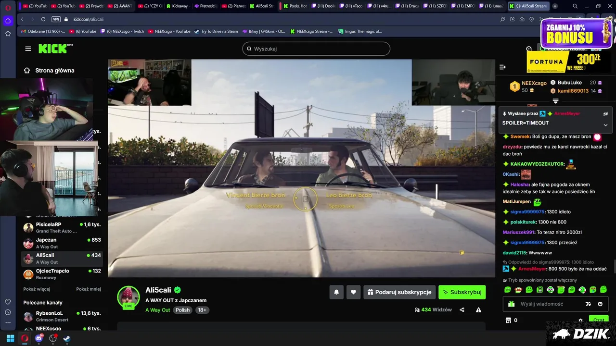Open 7TV emote menu in chat
This screenshot has width=616, height=346.
[x=588, y=304]
